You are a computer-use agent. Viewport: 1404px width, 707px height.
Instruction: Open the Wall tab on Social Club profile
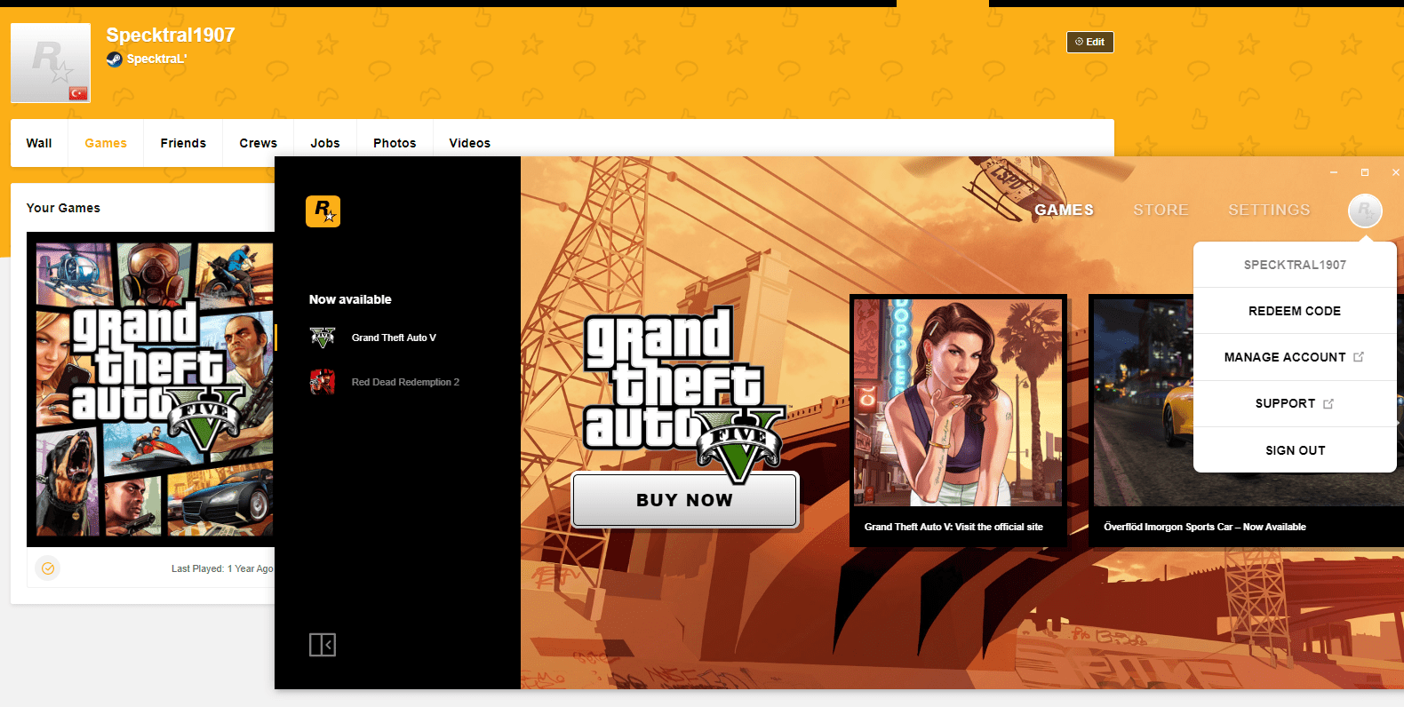pos(39,143)
